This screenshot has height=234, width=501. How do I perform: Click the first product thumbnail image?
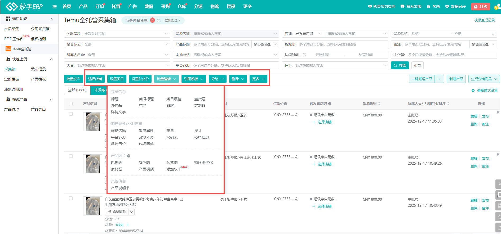tap(92, 122)
